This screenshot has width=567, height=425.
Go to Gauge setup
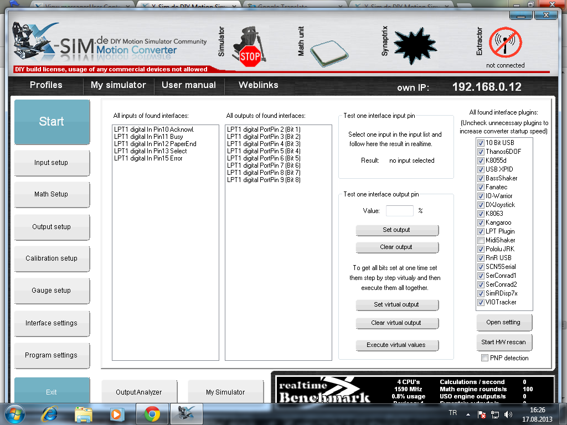pos(51,291)
